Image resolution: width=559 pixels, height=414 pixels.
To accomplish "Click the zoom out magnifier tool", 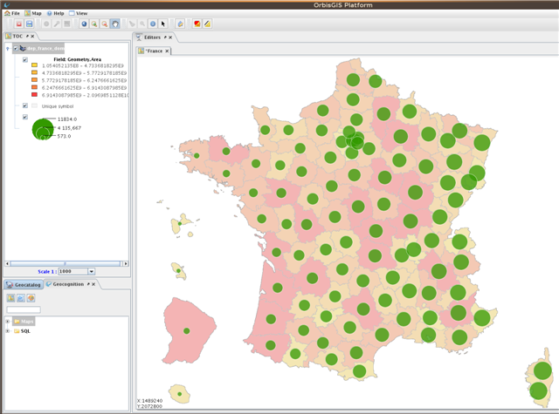I will (105, 24).
